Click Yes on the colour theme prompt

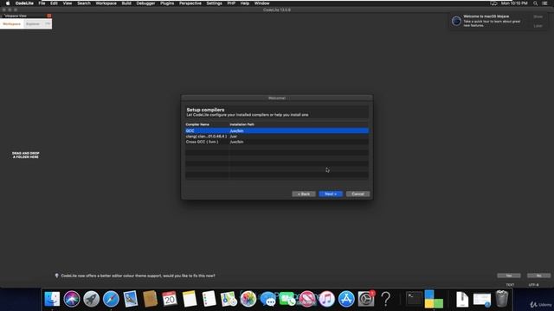(x=509, y=276)
